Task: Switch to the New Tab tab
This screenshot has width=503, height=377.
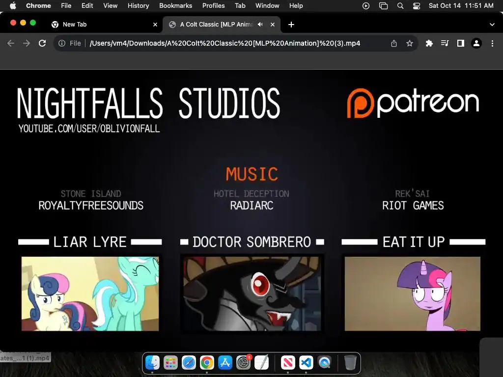Action: [104, 25]
